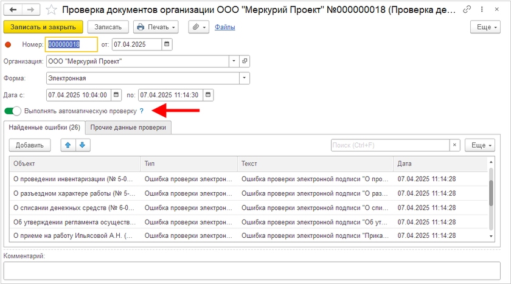Click the document date field 07.04.2025

coord(136,44)
